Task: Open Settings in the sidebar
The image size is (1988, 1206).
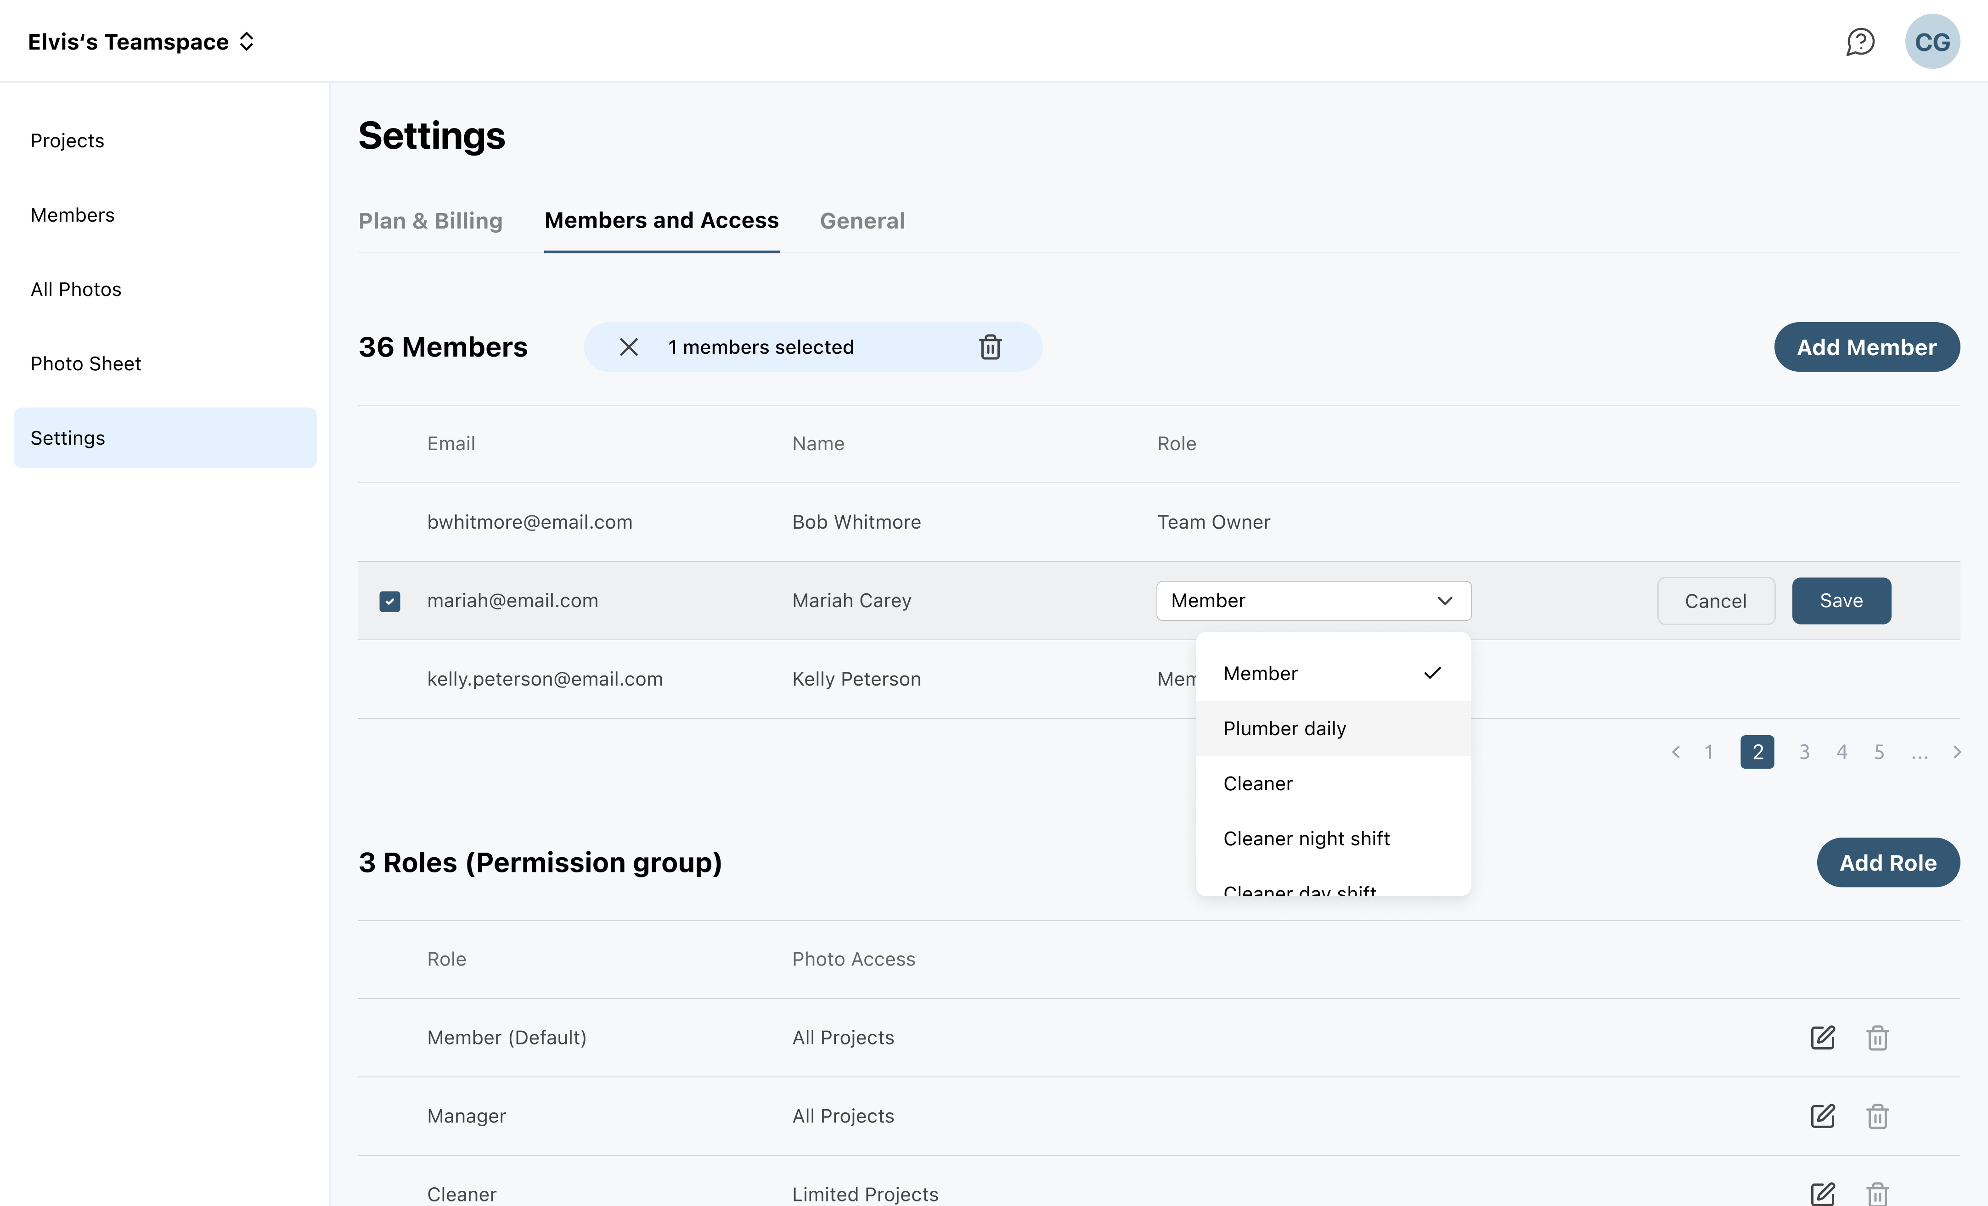Action: coord(164,438)
